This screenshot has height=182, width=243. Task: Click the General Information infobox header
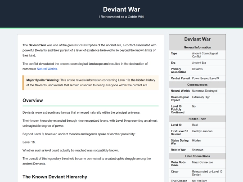(x=197, y=47)
